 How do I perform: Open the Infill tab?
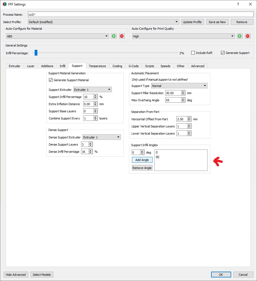pos(62,66)
